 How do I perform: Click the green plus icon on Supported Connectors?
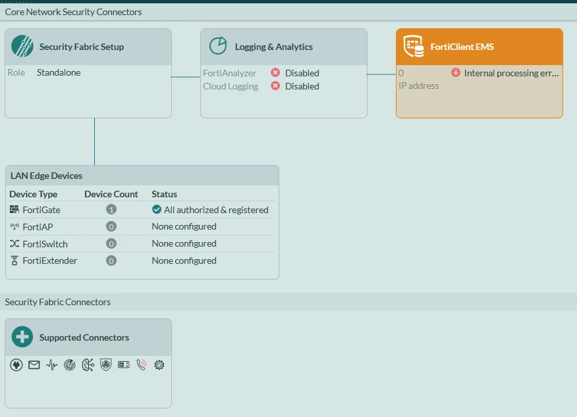click(22, 337)
